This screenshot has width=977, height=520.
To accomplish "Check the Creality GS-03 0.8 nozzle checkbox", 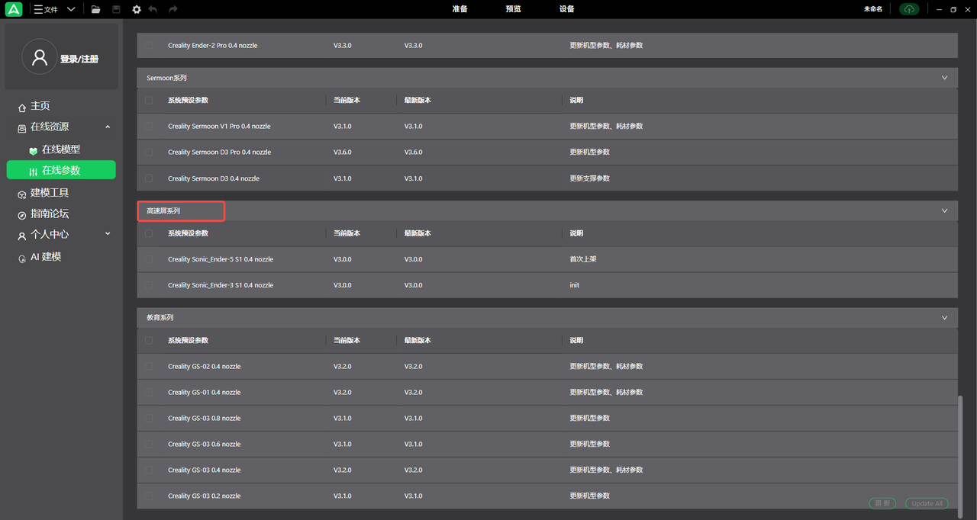I will pos(149,418).
